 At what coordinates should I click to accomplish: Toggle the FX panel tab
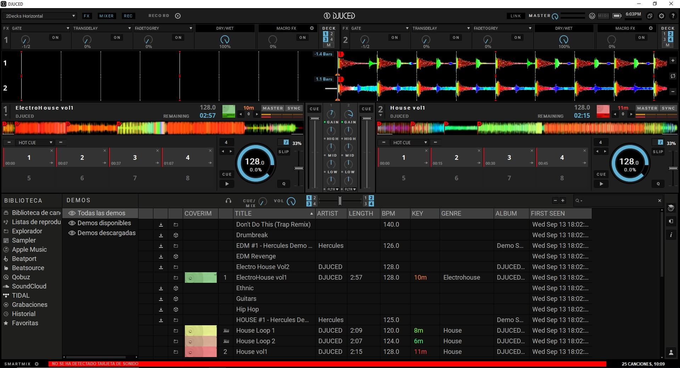point(87,16)
